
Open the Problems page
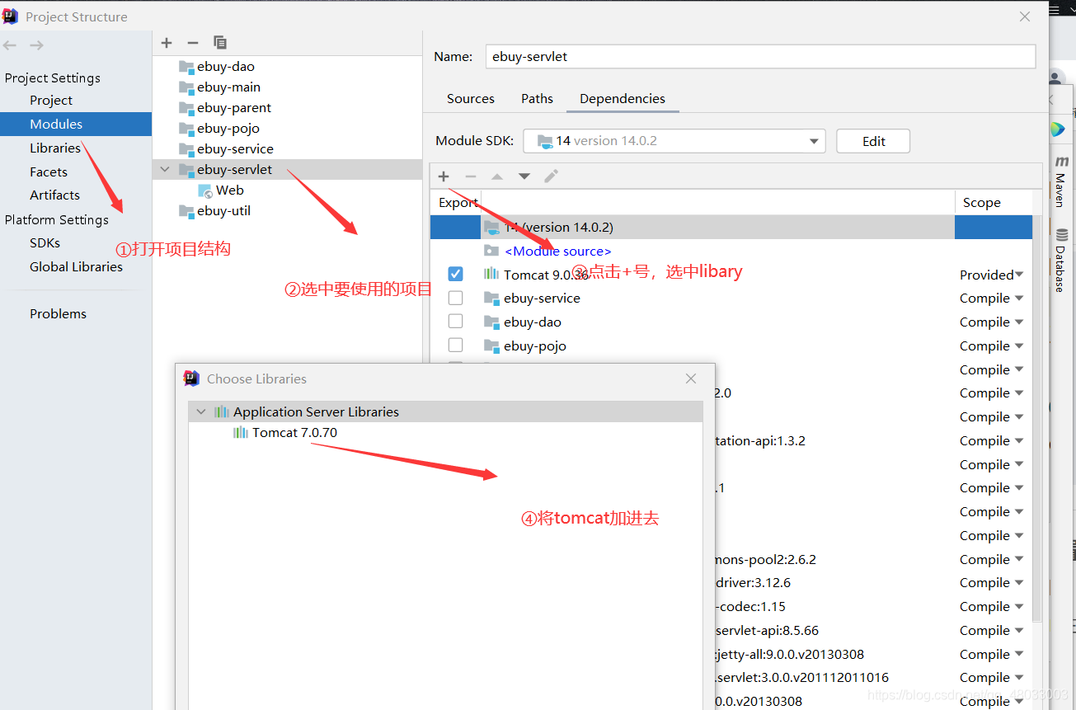(58, 314)
